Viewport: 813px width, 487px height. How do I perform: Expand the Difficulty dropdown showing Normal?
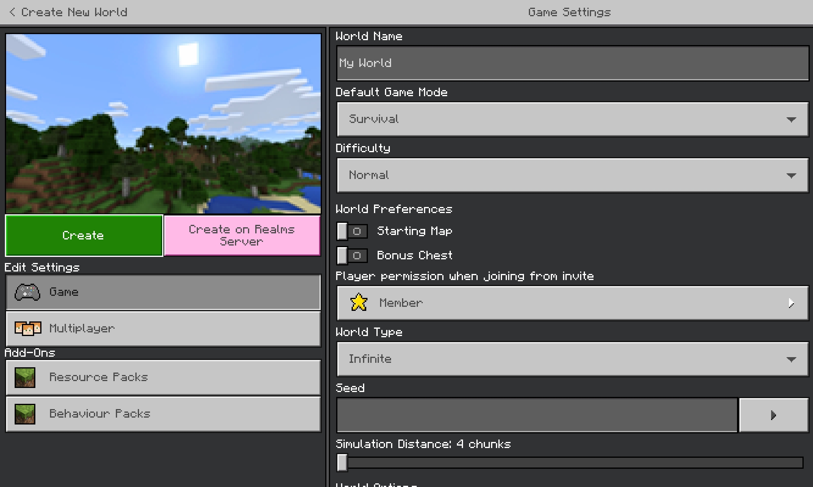[572, 175]
